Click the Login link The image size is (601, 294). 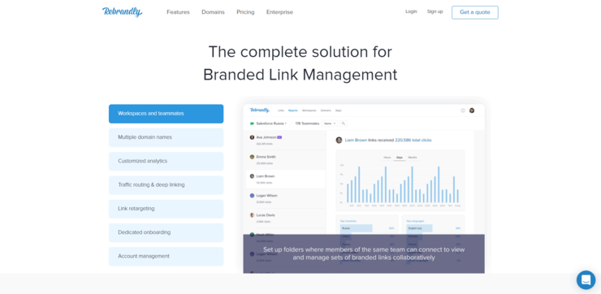[411, 11]
